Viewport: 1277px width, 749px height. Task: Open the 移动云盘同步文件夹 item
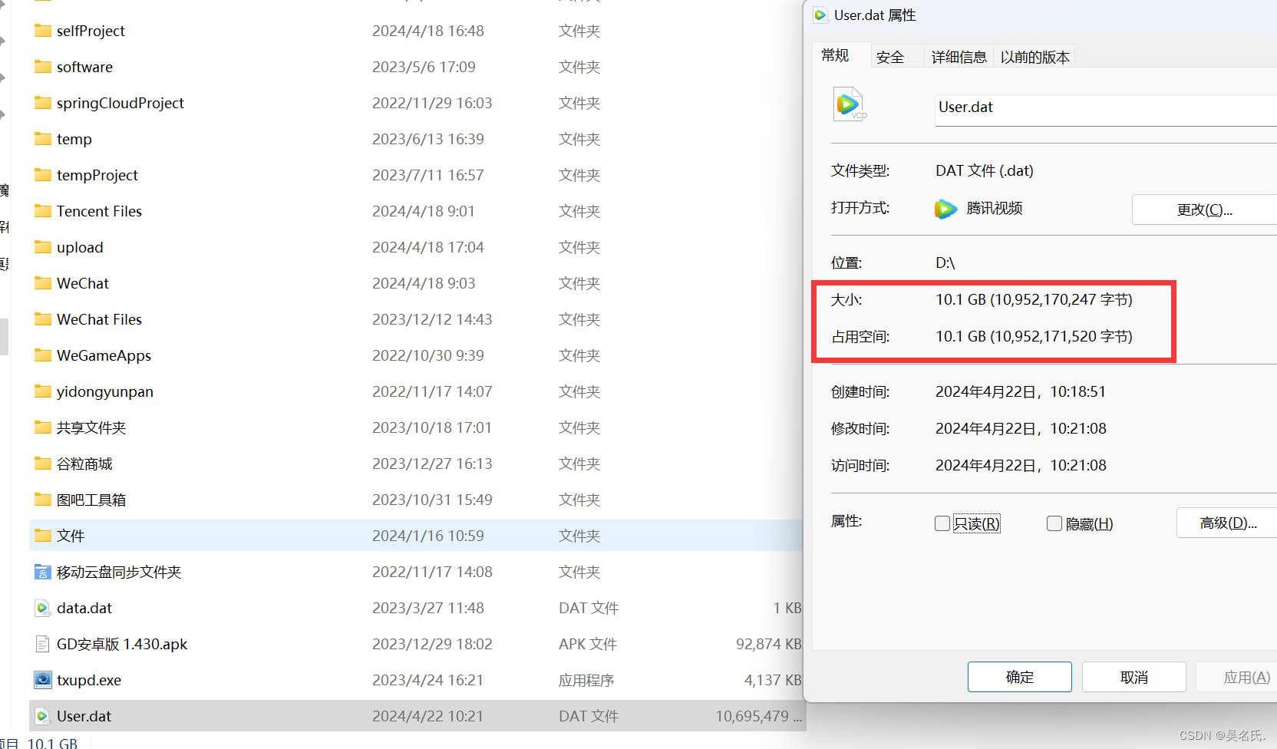119,572
